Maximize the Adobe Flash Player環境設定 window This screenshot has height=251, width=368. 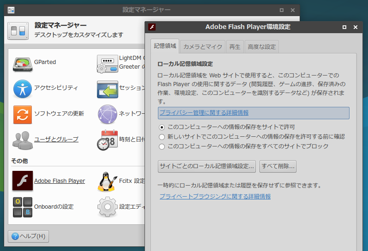pos(344,27)
